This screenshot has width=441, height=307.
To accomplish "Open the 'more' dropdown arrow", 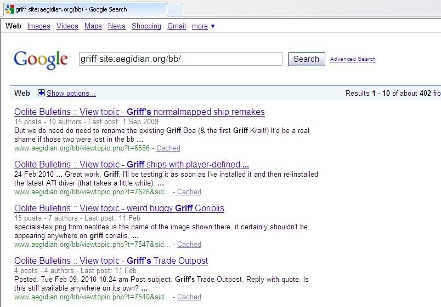I will pyautogui.click(x=213, y=26).
